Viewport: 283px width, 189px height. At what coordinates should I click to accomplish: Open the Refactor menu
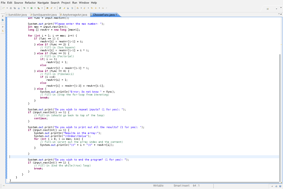30,2
